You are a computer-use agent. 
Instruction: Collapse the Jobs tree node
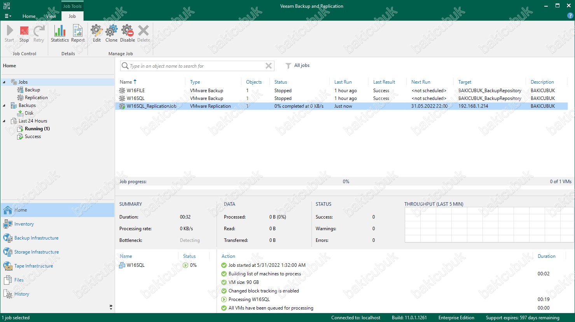click(4, 82)
